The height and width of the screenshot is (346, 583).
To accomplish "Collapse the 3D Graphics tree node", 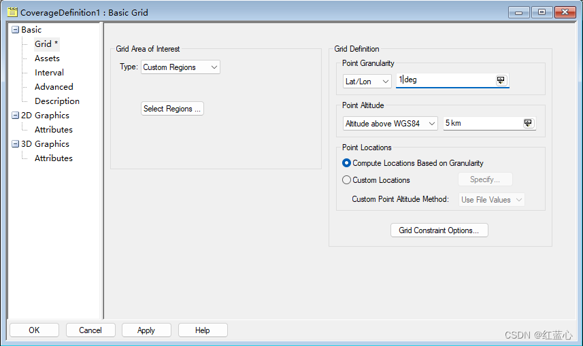I will click(x=15, y=144).
